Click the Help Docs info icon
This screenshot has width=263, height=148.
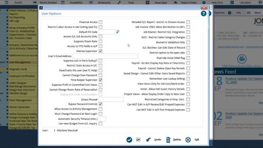pyautogui.click(x=204, y=2)
